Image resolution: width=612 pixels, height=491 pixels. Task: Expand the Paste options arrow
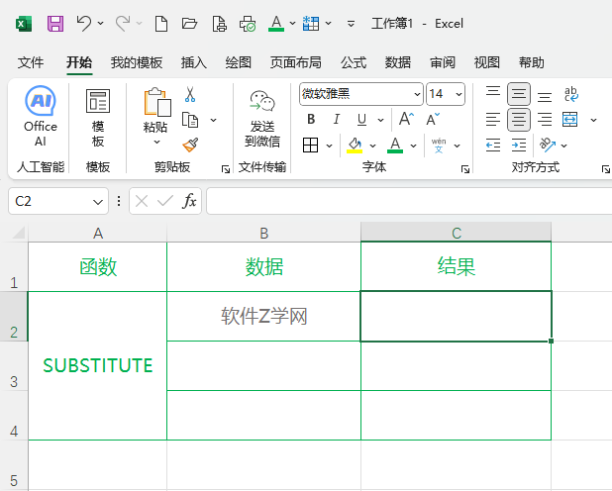point(156,143)
